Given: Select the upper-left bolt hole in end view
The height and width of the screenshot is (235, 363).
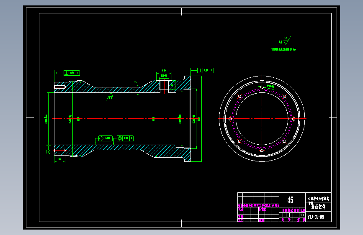Looking at the screenshot, I should click(239, 97).
